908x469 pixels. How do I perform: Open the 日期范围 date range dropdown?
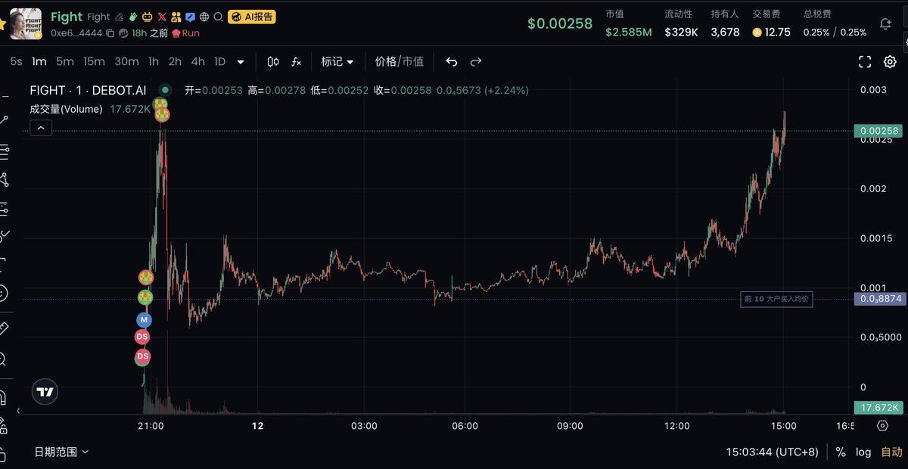61,452
